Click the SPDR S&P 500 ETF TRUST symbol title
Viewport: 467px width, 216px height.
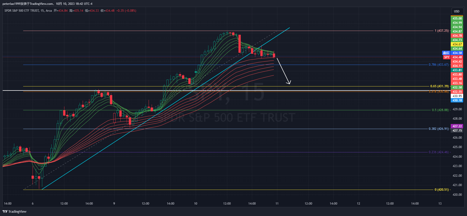click(x=22, y=11)
